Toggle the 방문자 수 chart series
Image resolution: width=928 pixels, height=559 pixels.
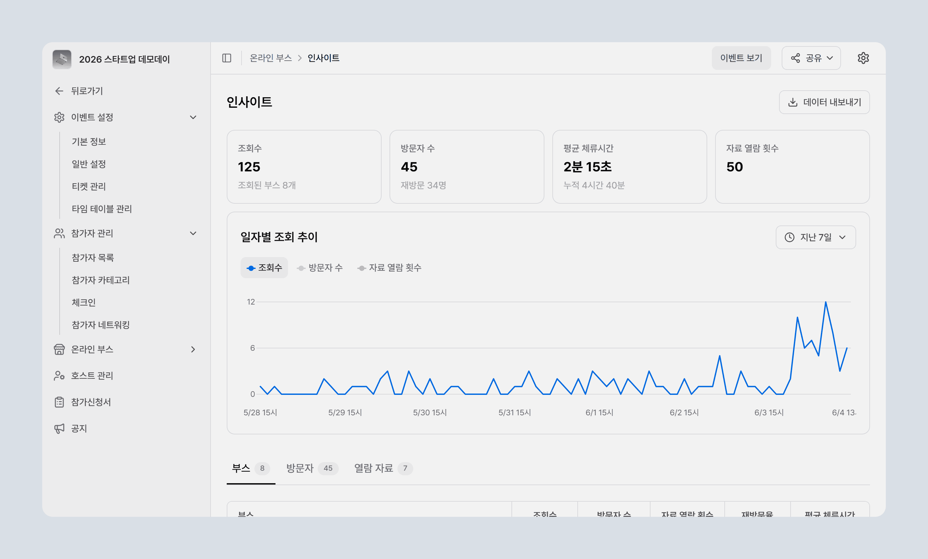pos(320,268)
